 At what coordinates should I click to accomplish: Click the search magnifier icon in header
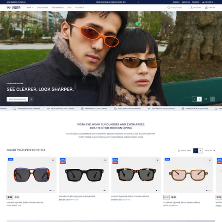[x=168, y=7]
